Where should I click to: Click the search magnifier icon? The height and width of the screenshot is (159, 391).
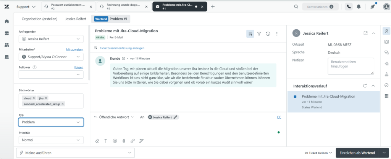pos(296,7)
